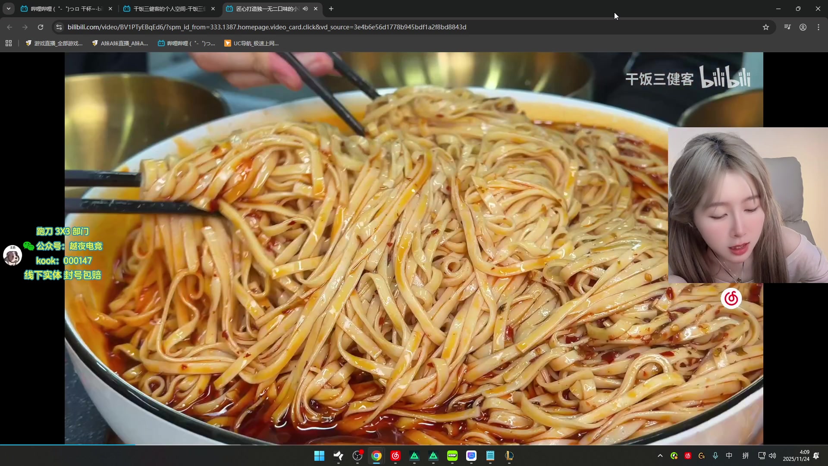Bookmark this page with star icon
This screenshot has width=828, height=466.
[766, 27]
